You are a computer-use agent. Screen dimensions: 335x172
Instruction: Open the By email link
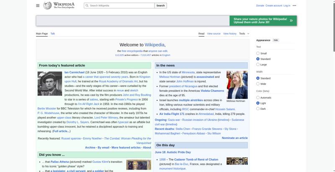[x=103, y=147]
